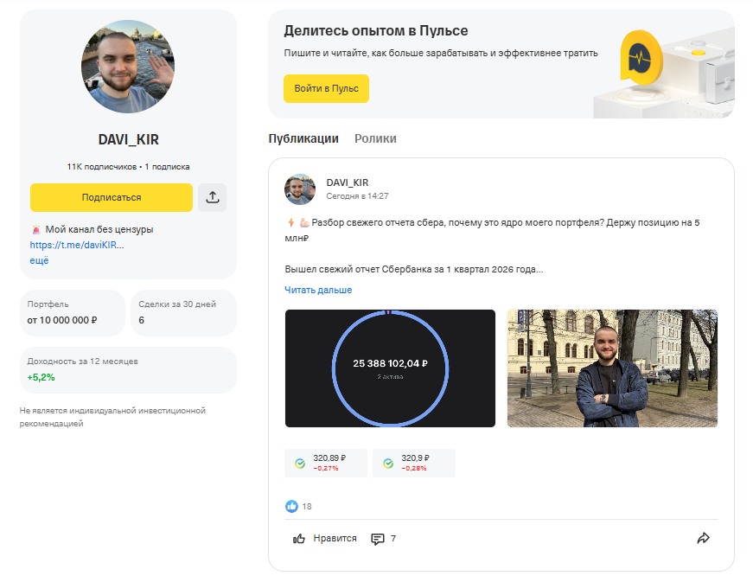Click the small DAVI_KIR post avatar
Screen dimensions: 753x576
pos(300,189)
